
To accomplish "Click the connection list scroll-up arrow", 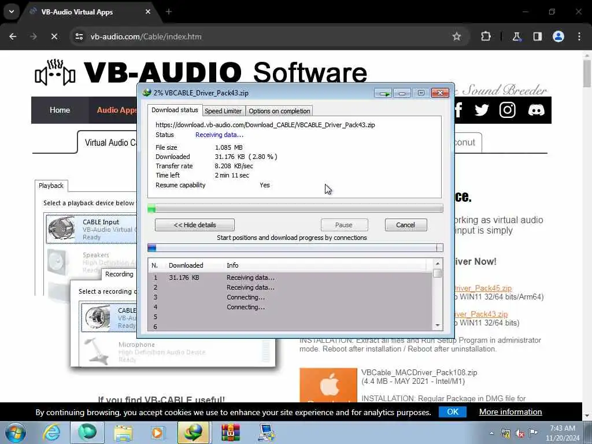I will tap(438, 264).
